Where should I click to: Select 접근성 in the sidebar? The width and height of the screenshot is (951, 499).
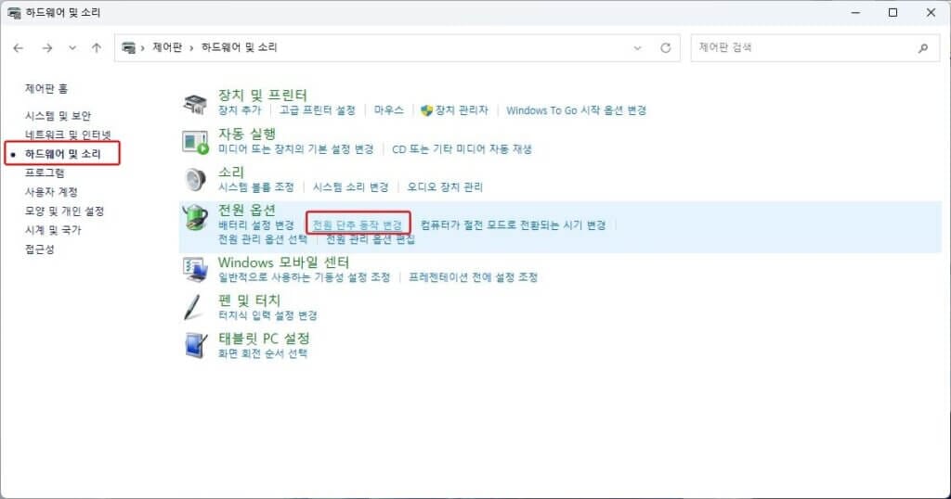coord(39,249)
